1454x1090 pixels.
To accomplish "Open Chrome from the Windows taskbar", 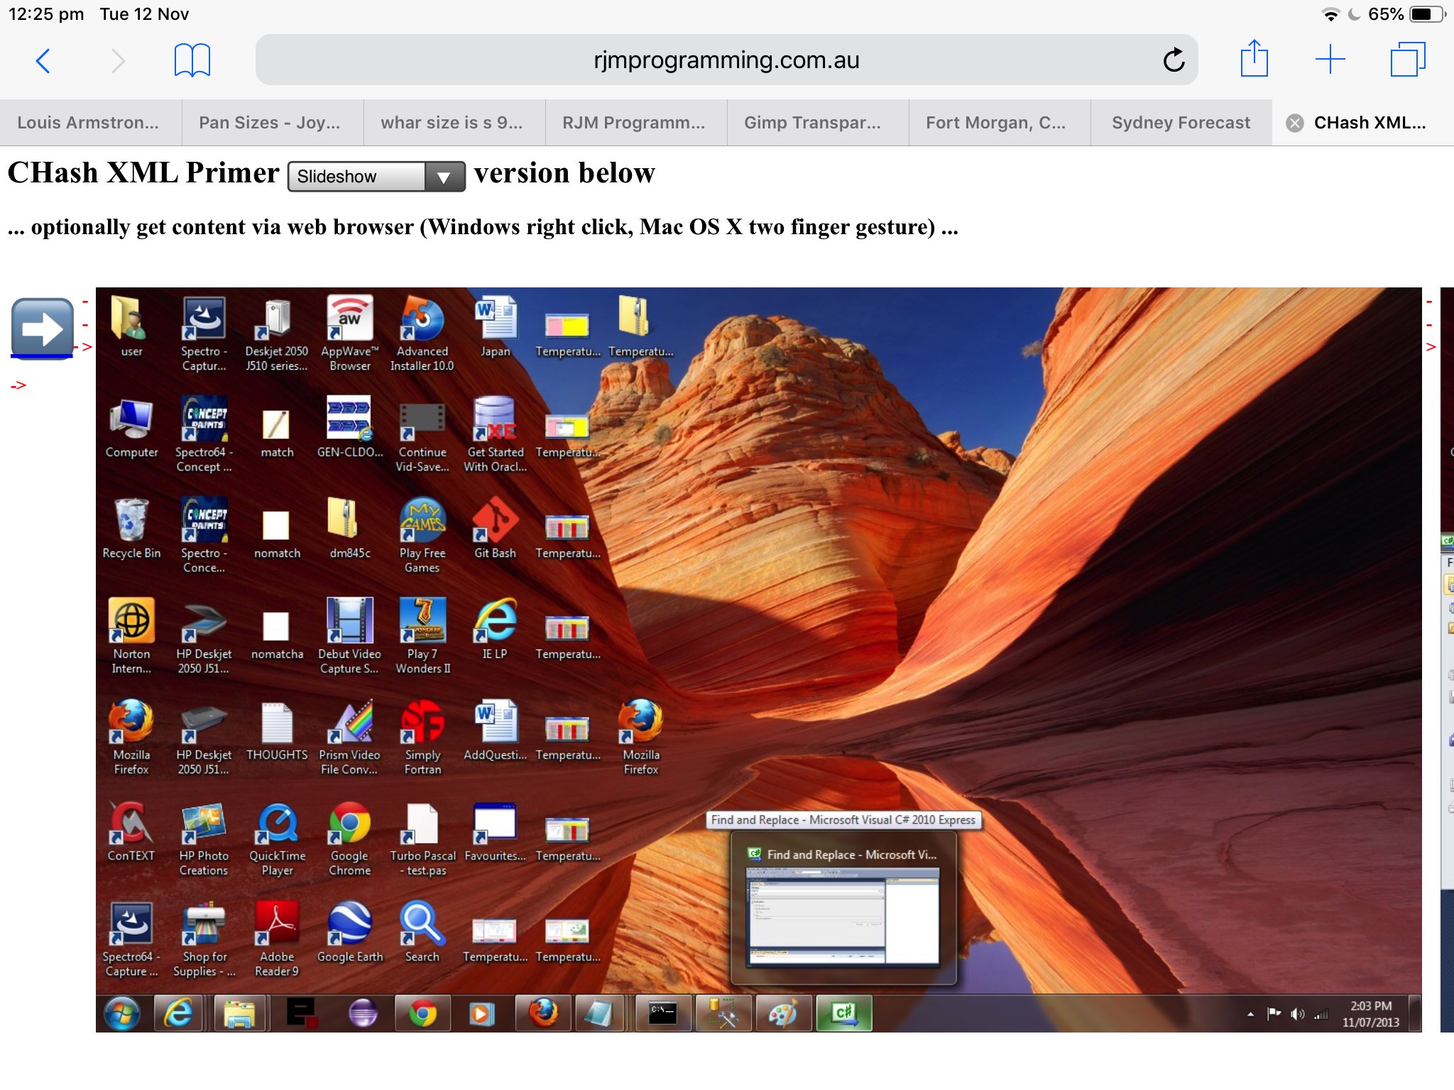I will (422, 1013).
